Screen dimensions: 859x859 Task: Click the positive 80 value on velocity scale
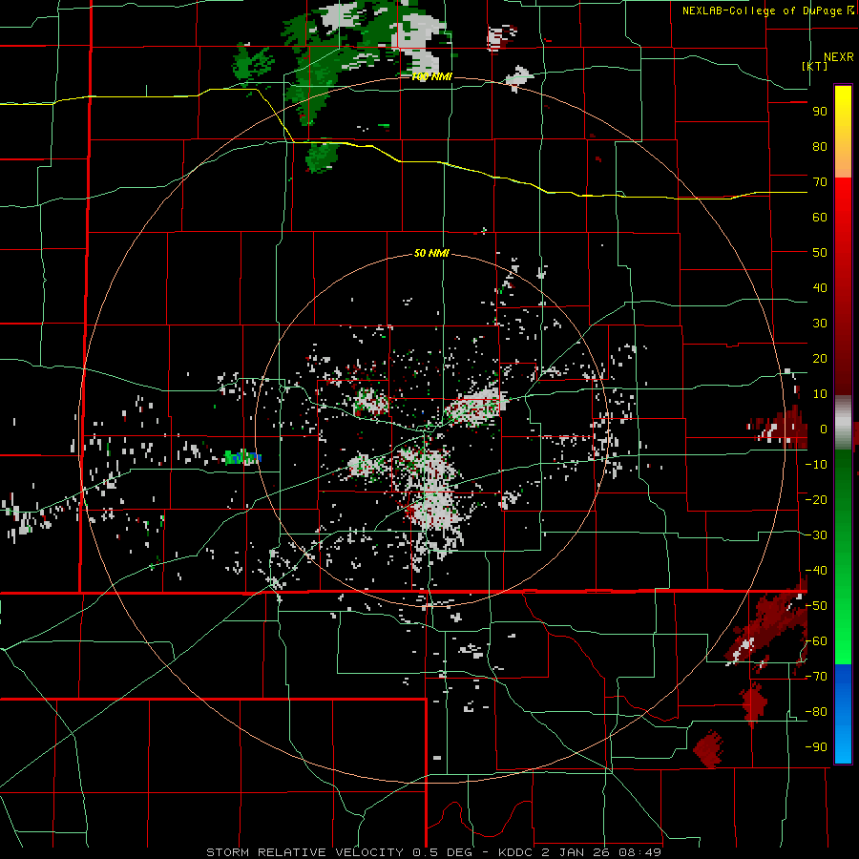(x=820, y=147)
